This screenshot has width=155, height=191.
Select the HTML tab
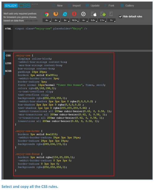(8, 29)
